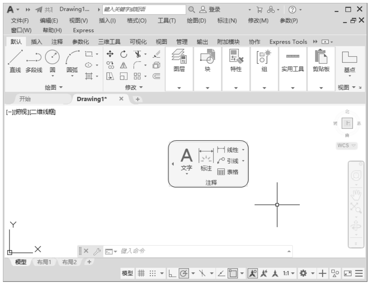The image size is (369, 283).
Task: Toggle grid display in status bar
Action: (x=141, y=273)
